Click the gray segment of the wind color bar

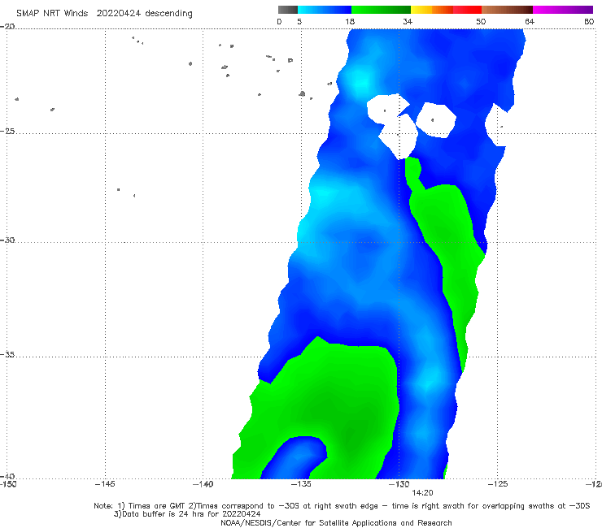click(288, 10)
